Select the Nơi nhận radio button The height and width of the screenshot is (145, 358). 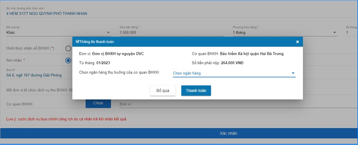point(68,60)
